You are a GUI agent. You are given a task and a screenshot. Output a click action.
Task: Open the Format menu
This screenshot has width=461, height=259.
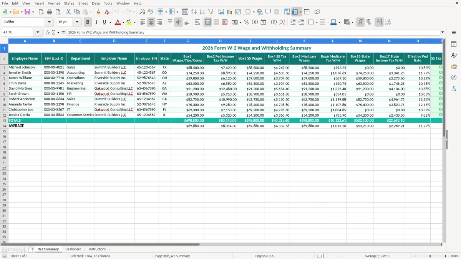[x=54, y=3]
